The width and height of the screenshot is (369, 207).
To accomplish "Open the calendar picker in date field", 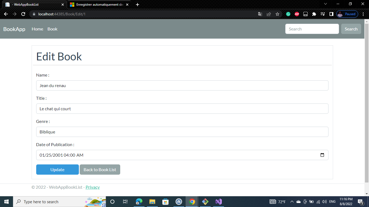I will pos(322,155).
